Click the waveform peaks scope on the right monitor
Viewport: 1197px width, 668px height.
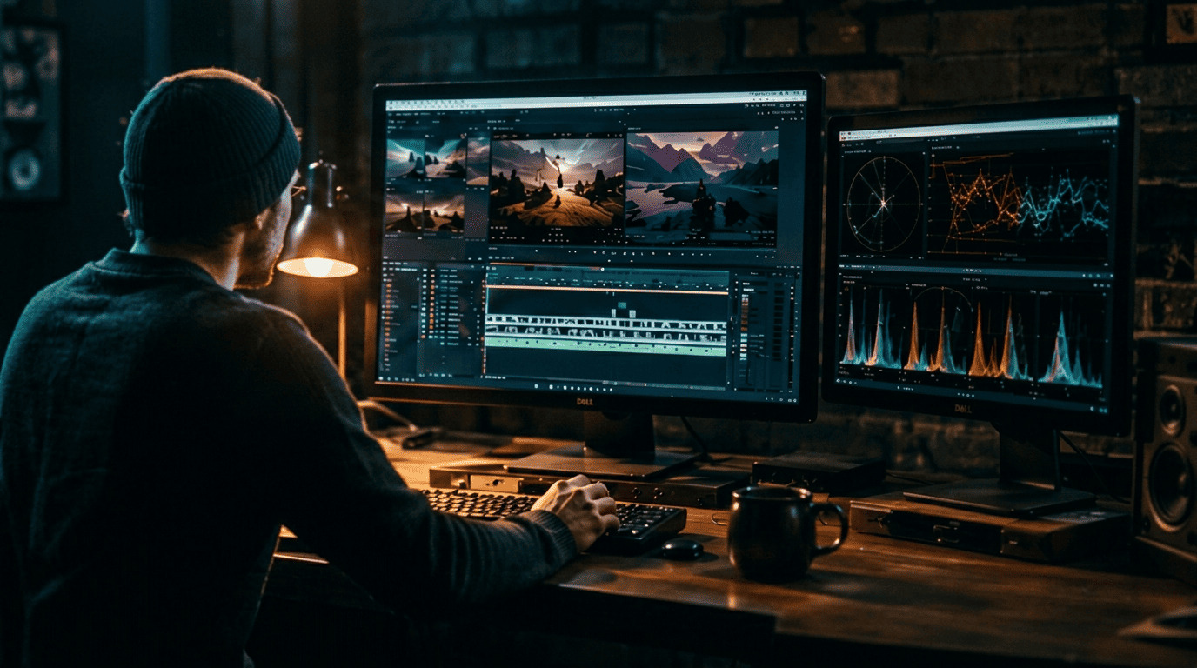[x=973, y=337]
